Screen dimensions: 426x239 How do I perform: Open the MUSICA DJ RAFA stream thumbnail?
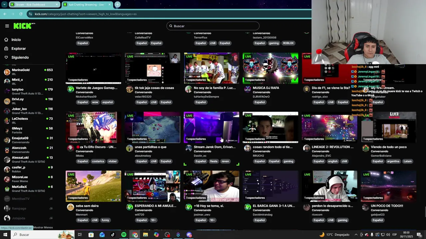coord(270,68)
